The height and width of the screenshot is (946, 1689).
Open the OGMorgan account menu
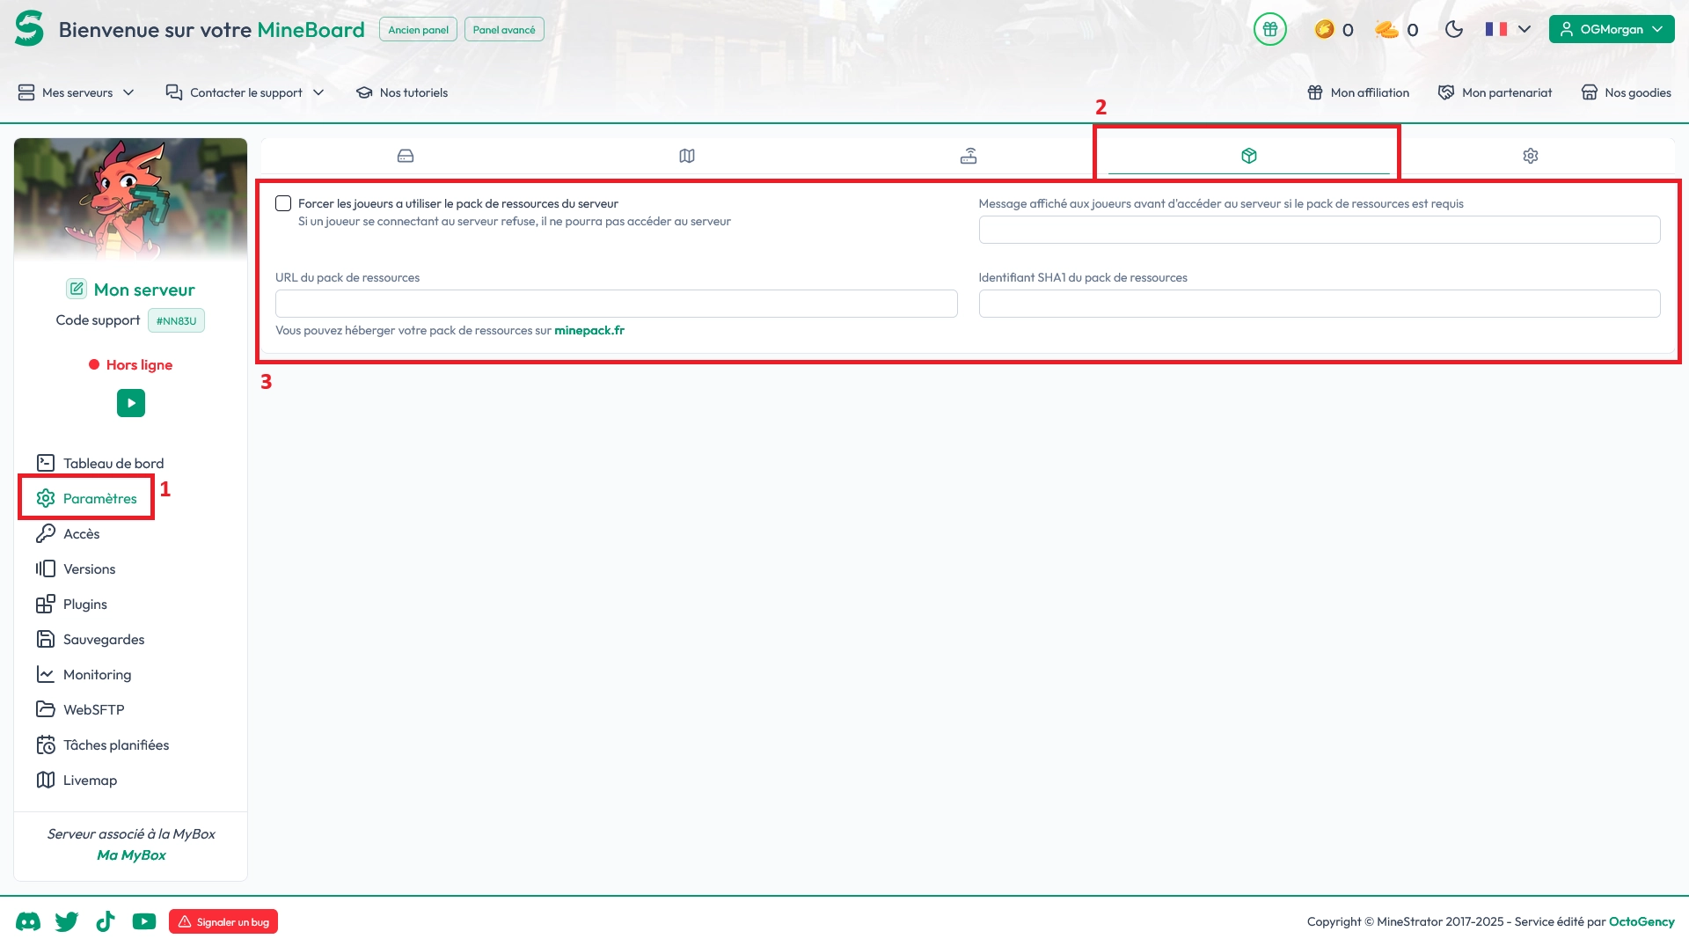[1611, 29]
